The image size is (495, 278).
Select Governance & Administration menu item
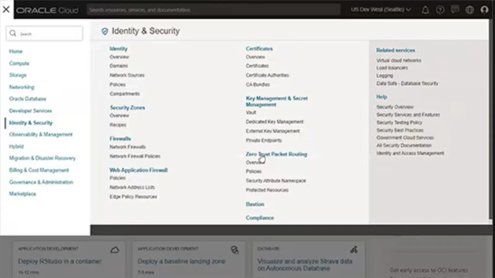coord(41,182)
